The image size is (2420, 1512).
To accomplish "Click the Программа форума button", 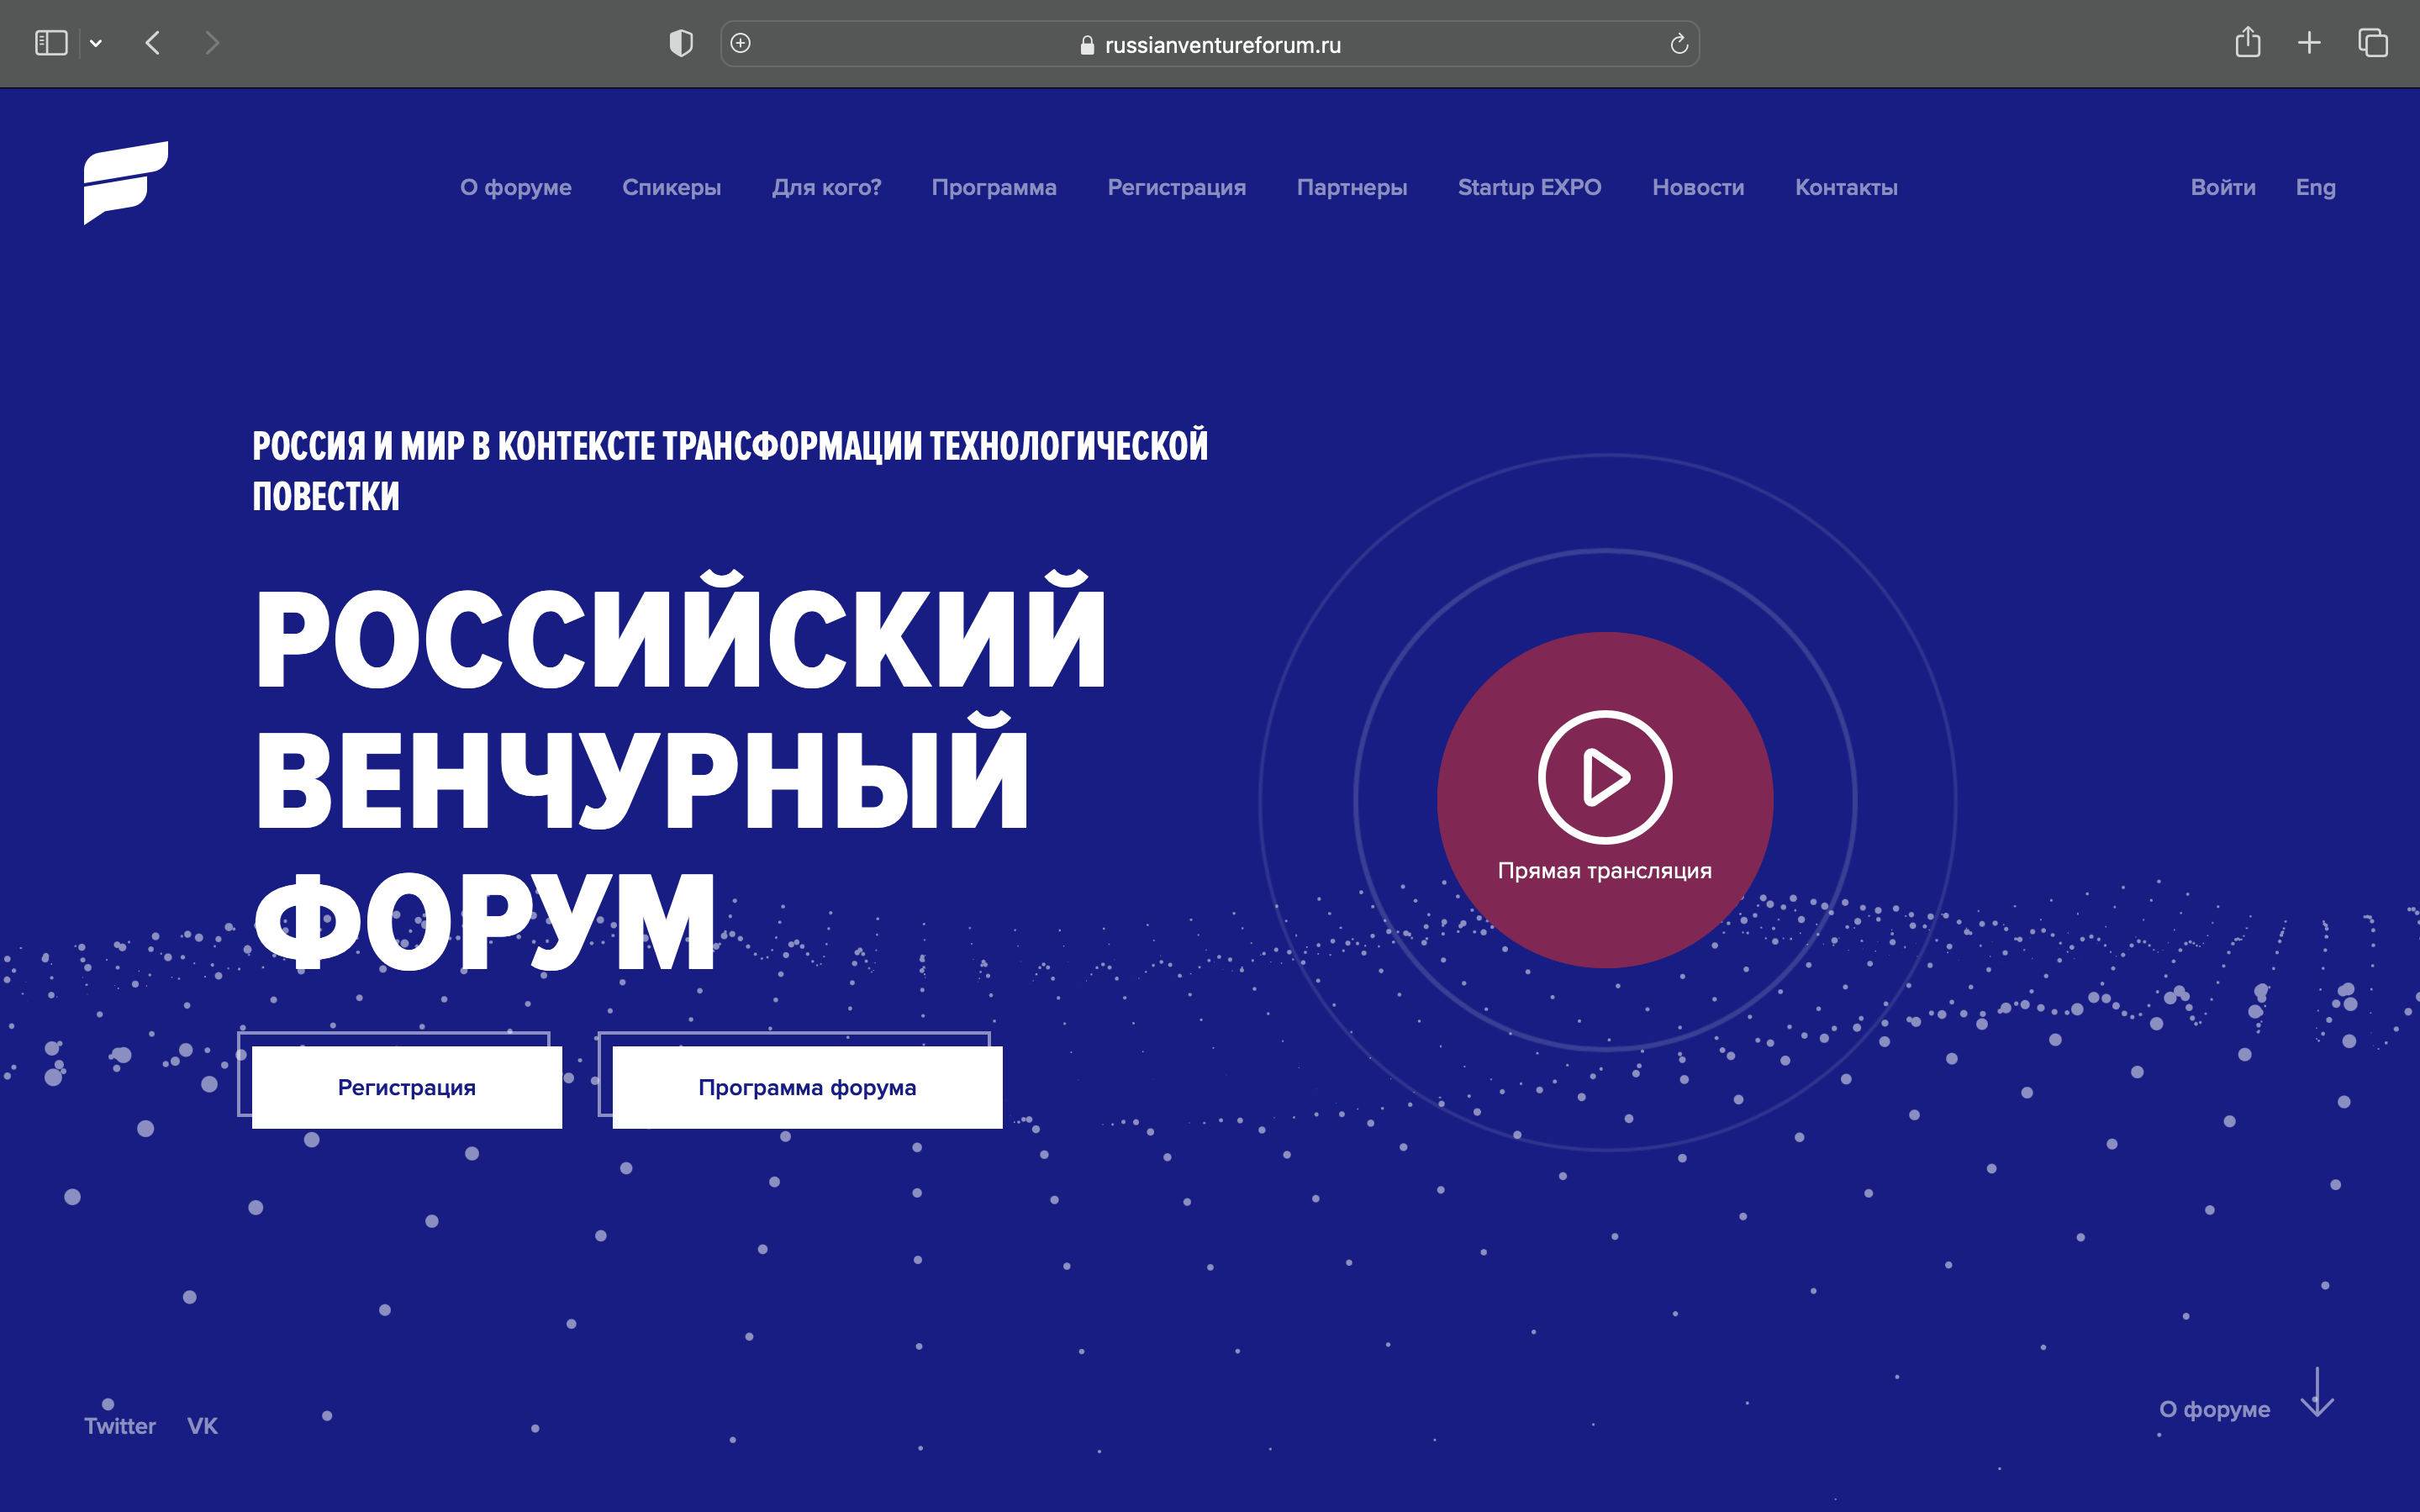I will click(807, 1087).
